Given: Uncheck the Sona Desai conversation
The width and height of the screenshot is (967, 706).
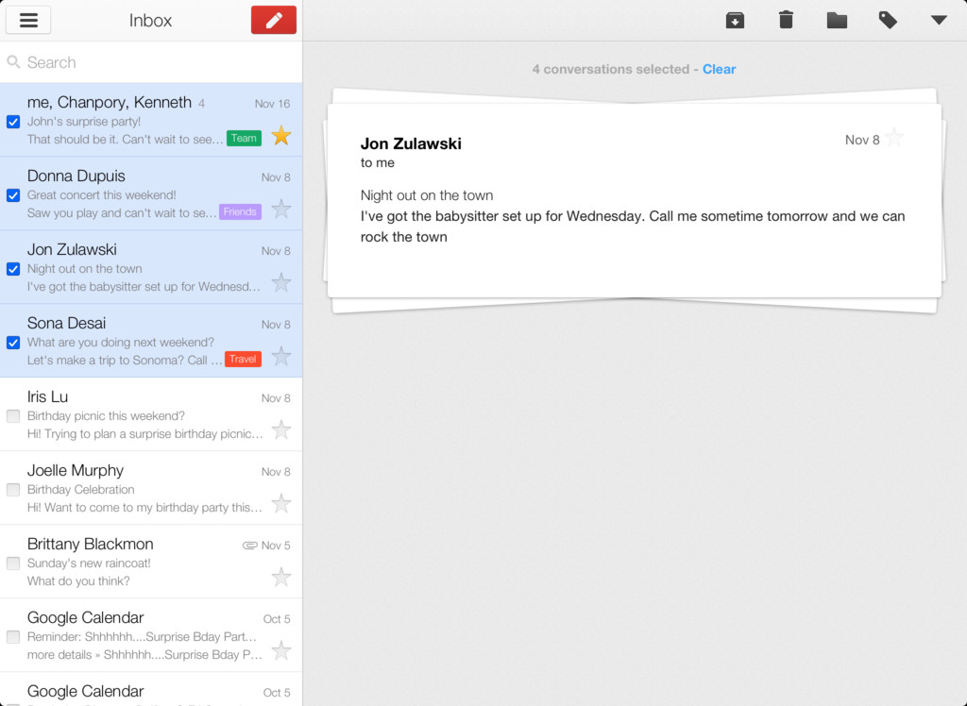Looking at the screenshot, I should tap(13, 343).
